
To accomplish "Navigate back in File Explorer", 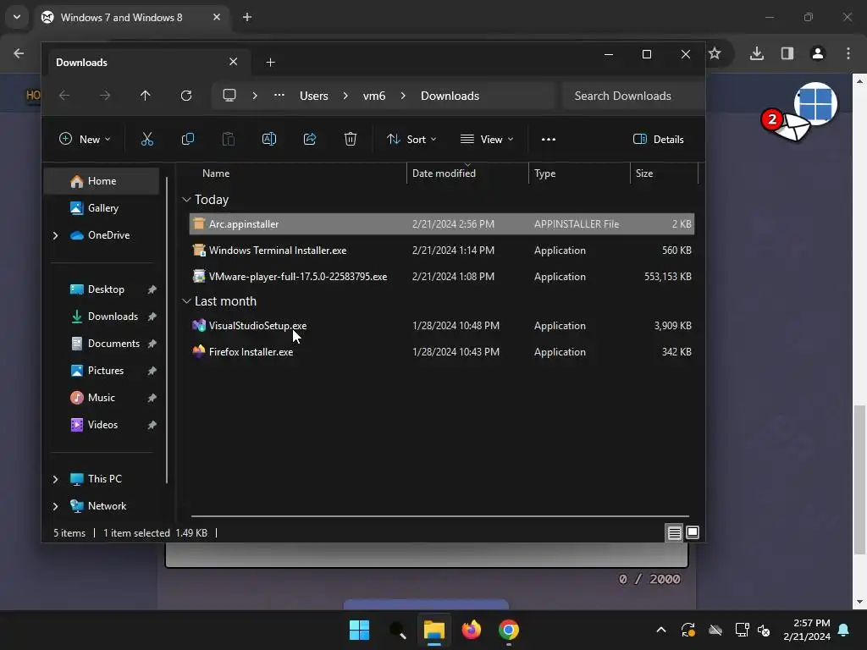I will tap(64, 96).
